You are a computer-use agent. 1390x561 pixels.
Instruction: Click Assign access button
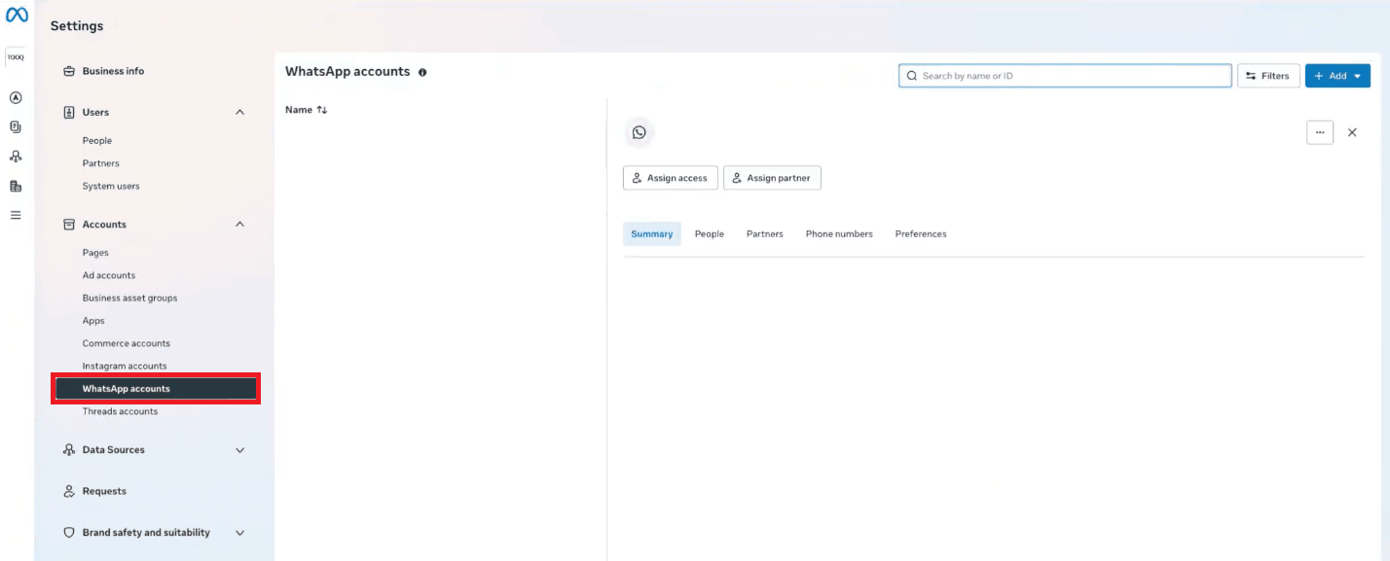click(671, 178)
